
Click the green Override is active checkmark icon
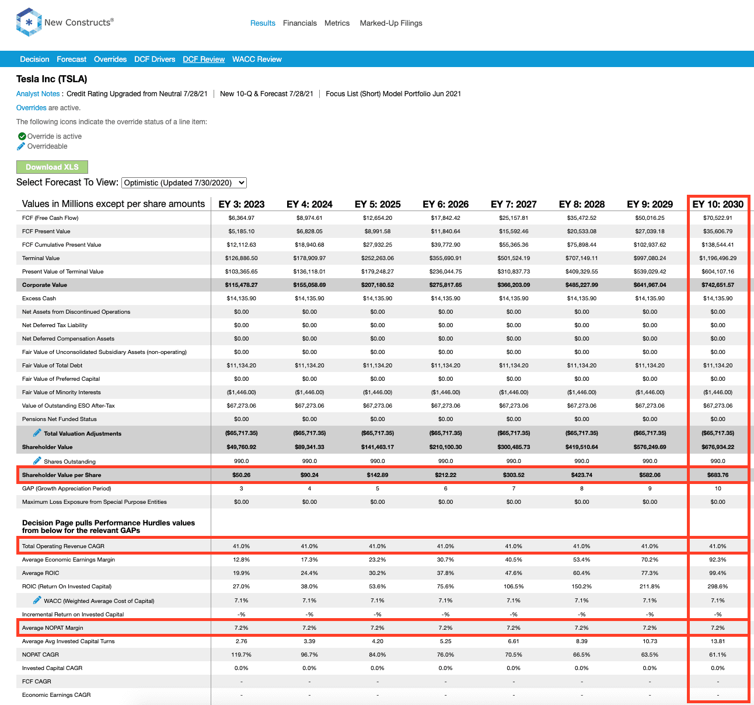click(x=22, y=136)
